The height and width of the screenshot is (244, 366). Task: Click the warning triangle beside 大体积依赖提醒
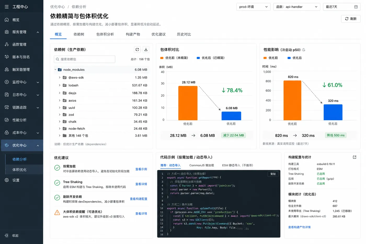point(57,213)
